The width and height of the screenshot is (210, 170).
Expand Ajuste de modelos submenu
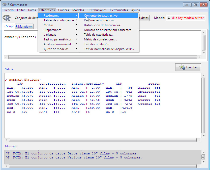coord(58,49)
